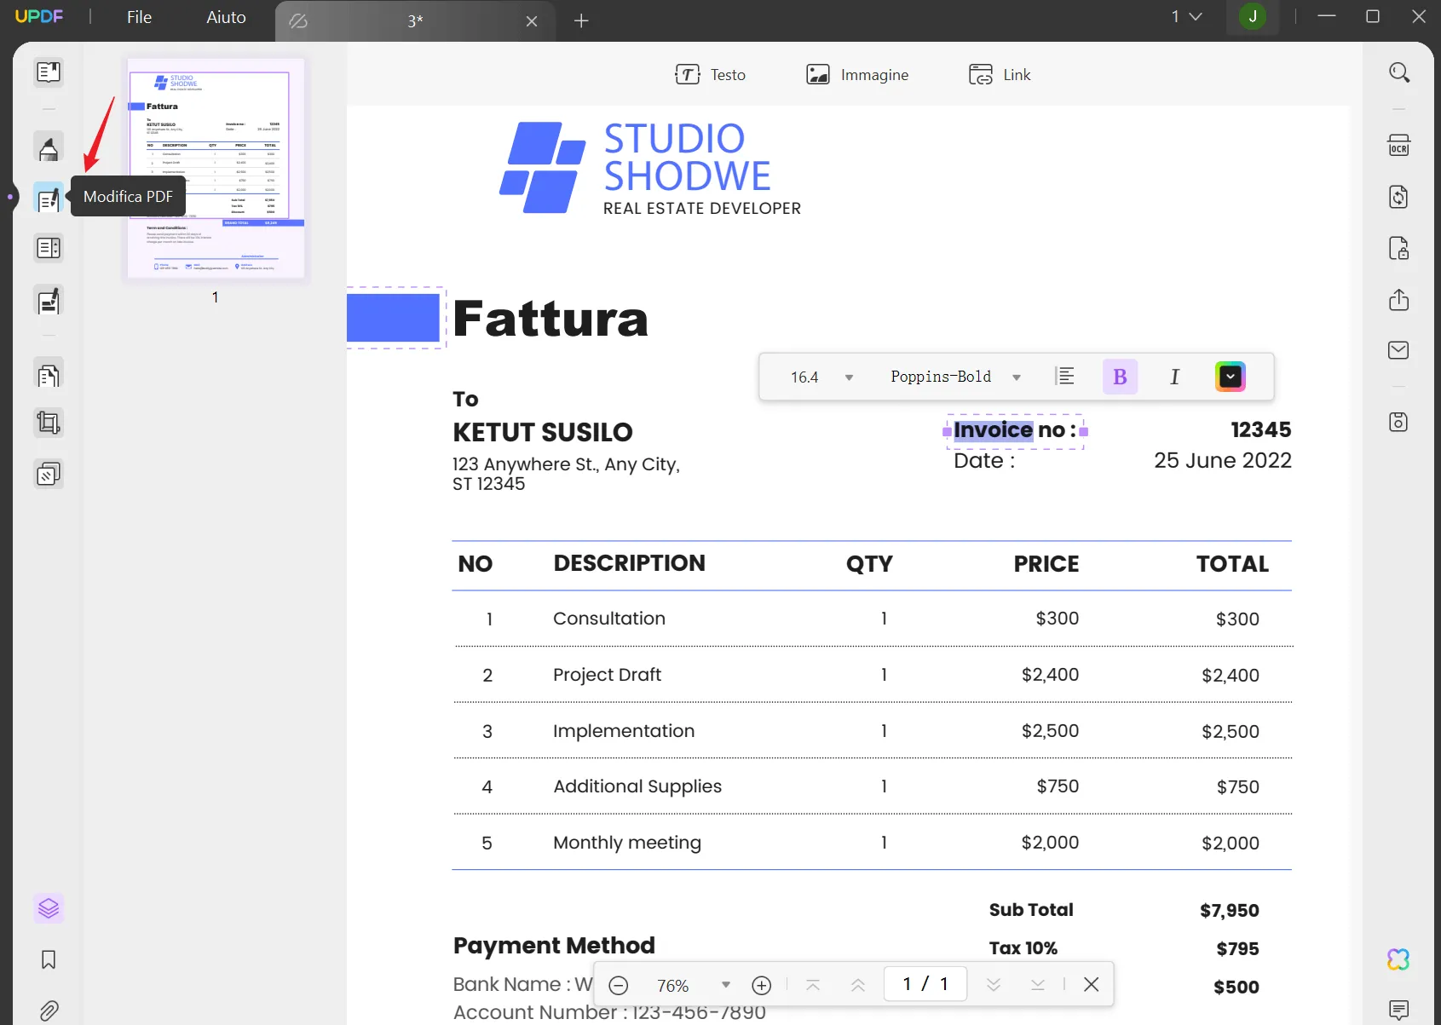
Task: Click the Payment Method heading
Action: (x=554, y=946)
